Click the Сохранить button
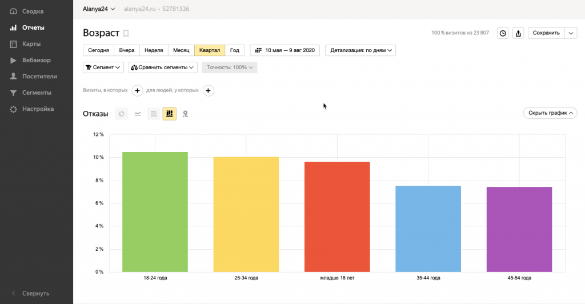This screenshot has width=585, height=304. 546,33
